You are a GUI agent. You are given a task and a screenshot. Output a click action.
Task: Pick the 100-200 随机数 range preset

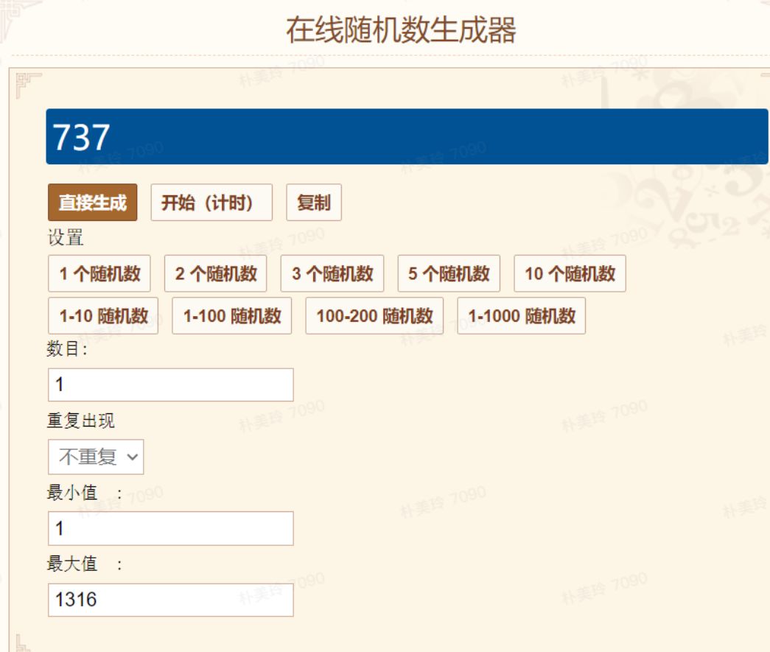coord(374,316)
